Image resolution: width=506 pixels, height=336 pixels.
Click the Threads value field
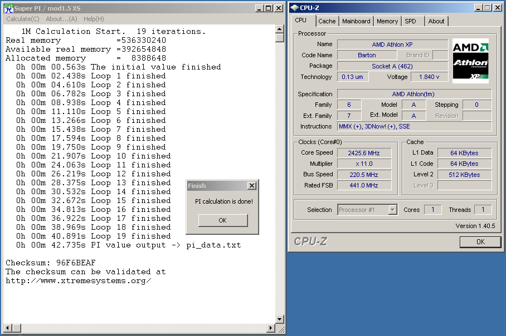coord(483,210)
